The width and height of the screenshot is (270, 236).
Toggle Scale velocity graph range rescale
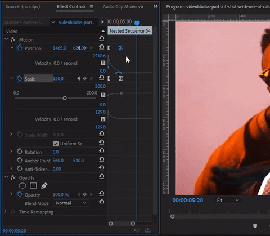103,119
